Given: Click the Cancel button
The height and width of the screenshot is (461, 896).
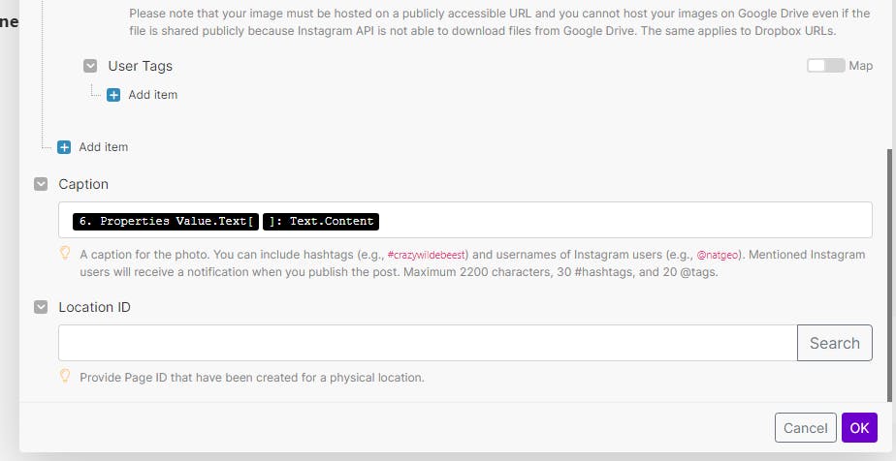Looking at the screenshot, I should pos(805,427).
